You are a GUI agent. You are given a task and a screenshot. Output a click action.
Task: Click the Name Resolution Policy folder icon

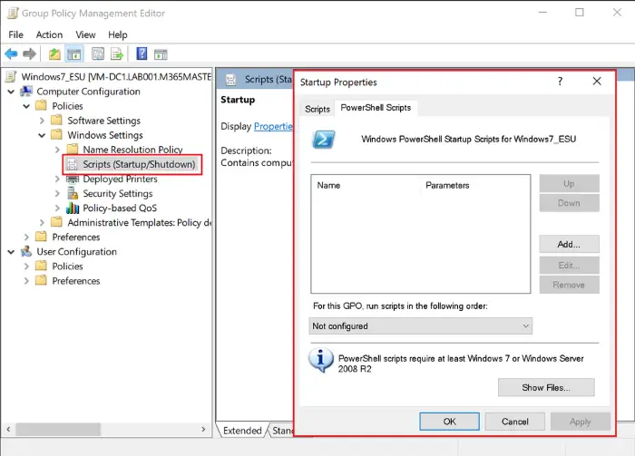tap(73, 150)
